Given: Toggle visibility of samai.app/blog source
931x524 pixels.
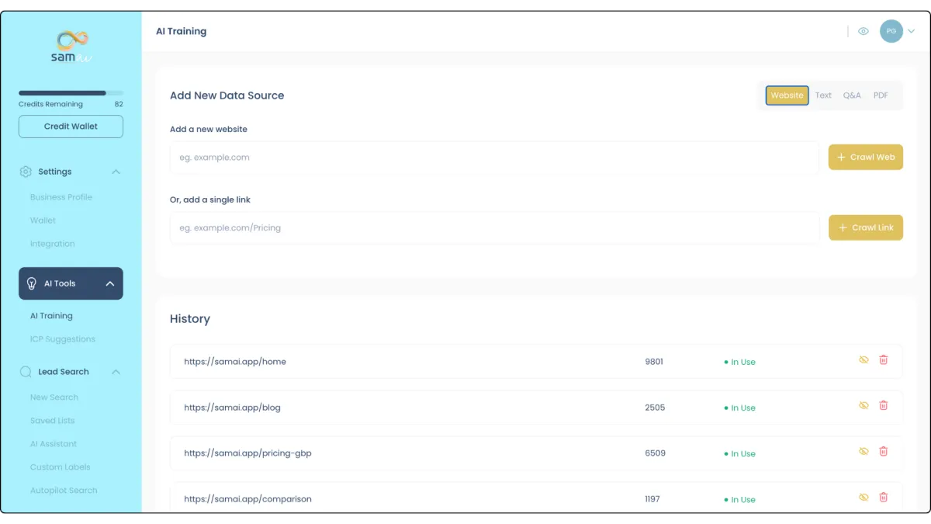Looking at the screenshot, I should pos(864,406).
